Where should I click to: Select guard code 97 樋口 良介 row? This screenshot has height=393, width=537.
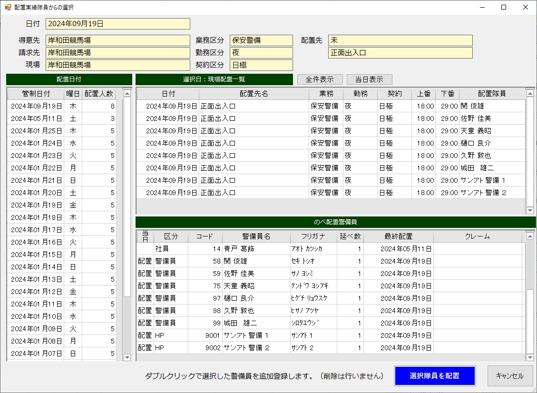(331, 298)
